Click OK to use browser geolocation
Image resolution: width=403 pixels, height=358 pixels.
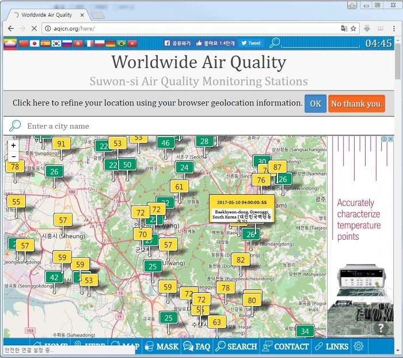click(315, 104)
